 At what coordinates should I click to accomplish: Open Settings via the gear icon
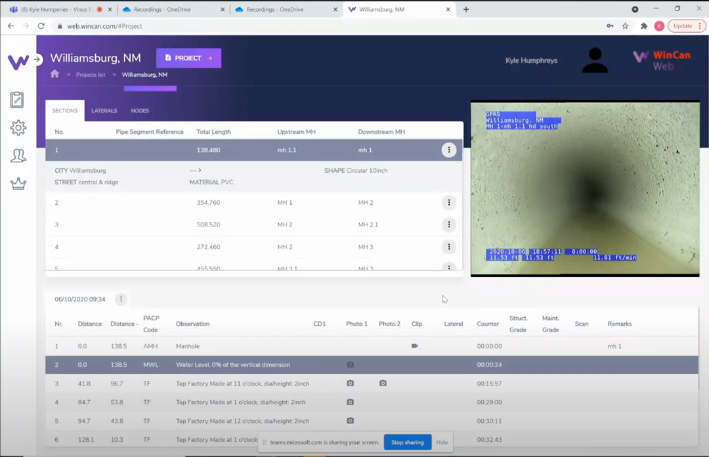tap(18, 128)
